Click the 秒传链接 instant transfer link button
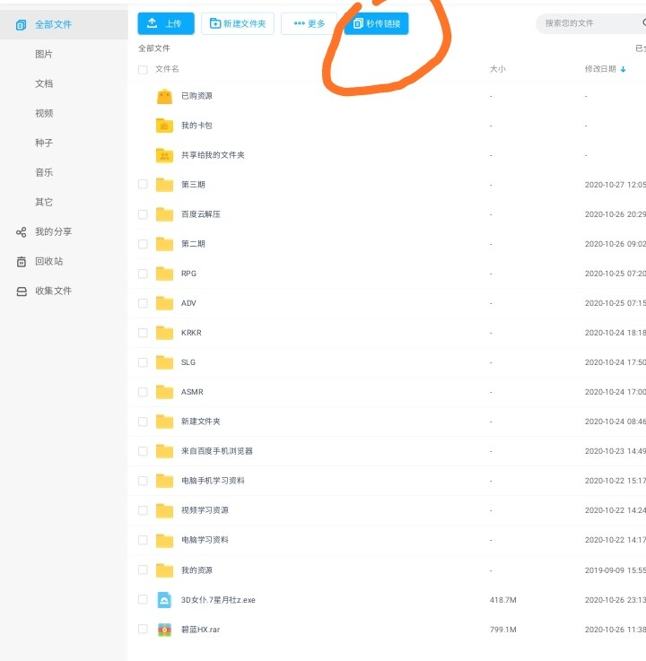This screenshot has width=646, height=661. (x=376, y=24)
